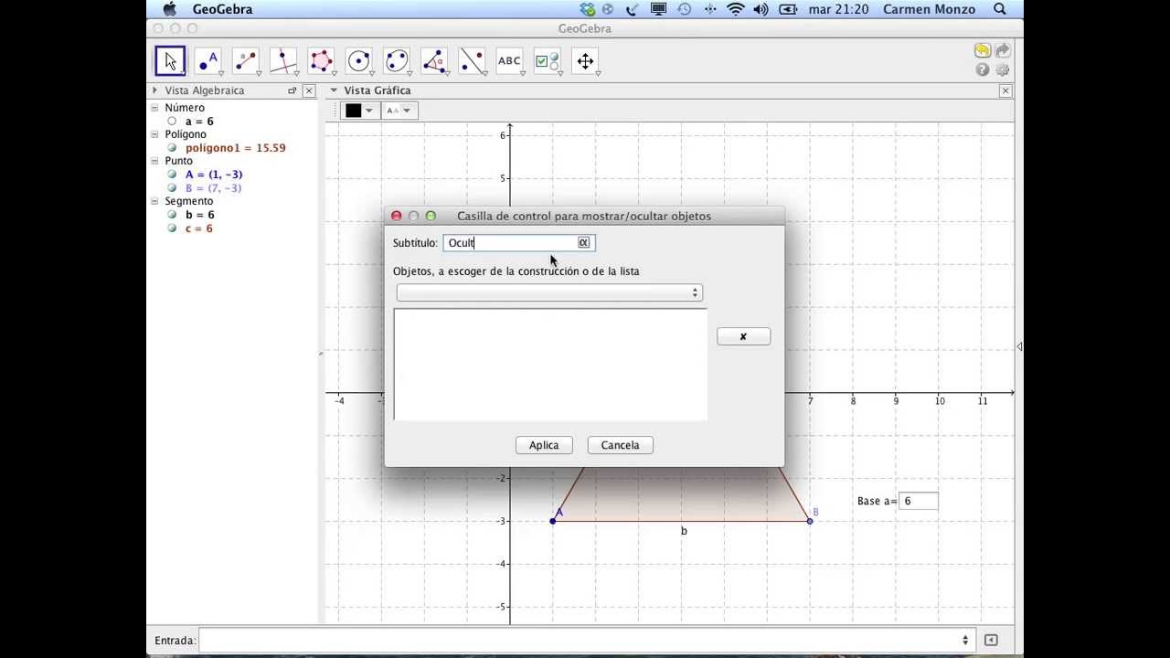Select the Perpendicular line tool
Screen dimensions: 1170x658
283,61
